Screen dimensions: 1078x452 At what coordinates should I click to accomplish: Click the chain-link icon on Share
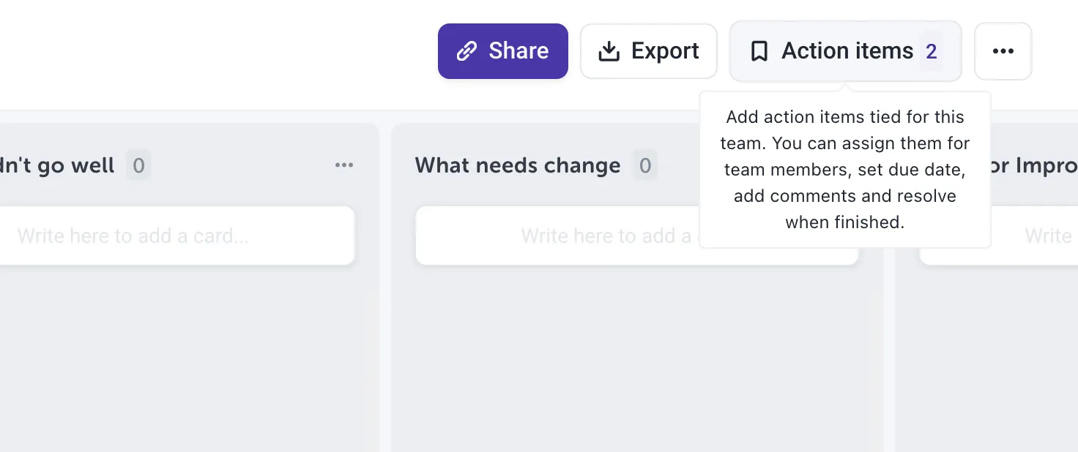click(x=466, y=51)
